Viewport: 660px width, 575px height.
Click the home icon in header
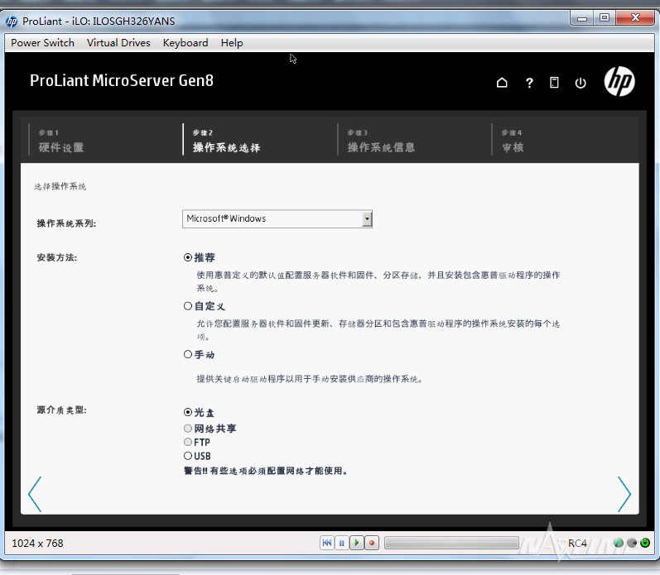[x=502, y=83]
